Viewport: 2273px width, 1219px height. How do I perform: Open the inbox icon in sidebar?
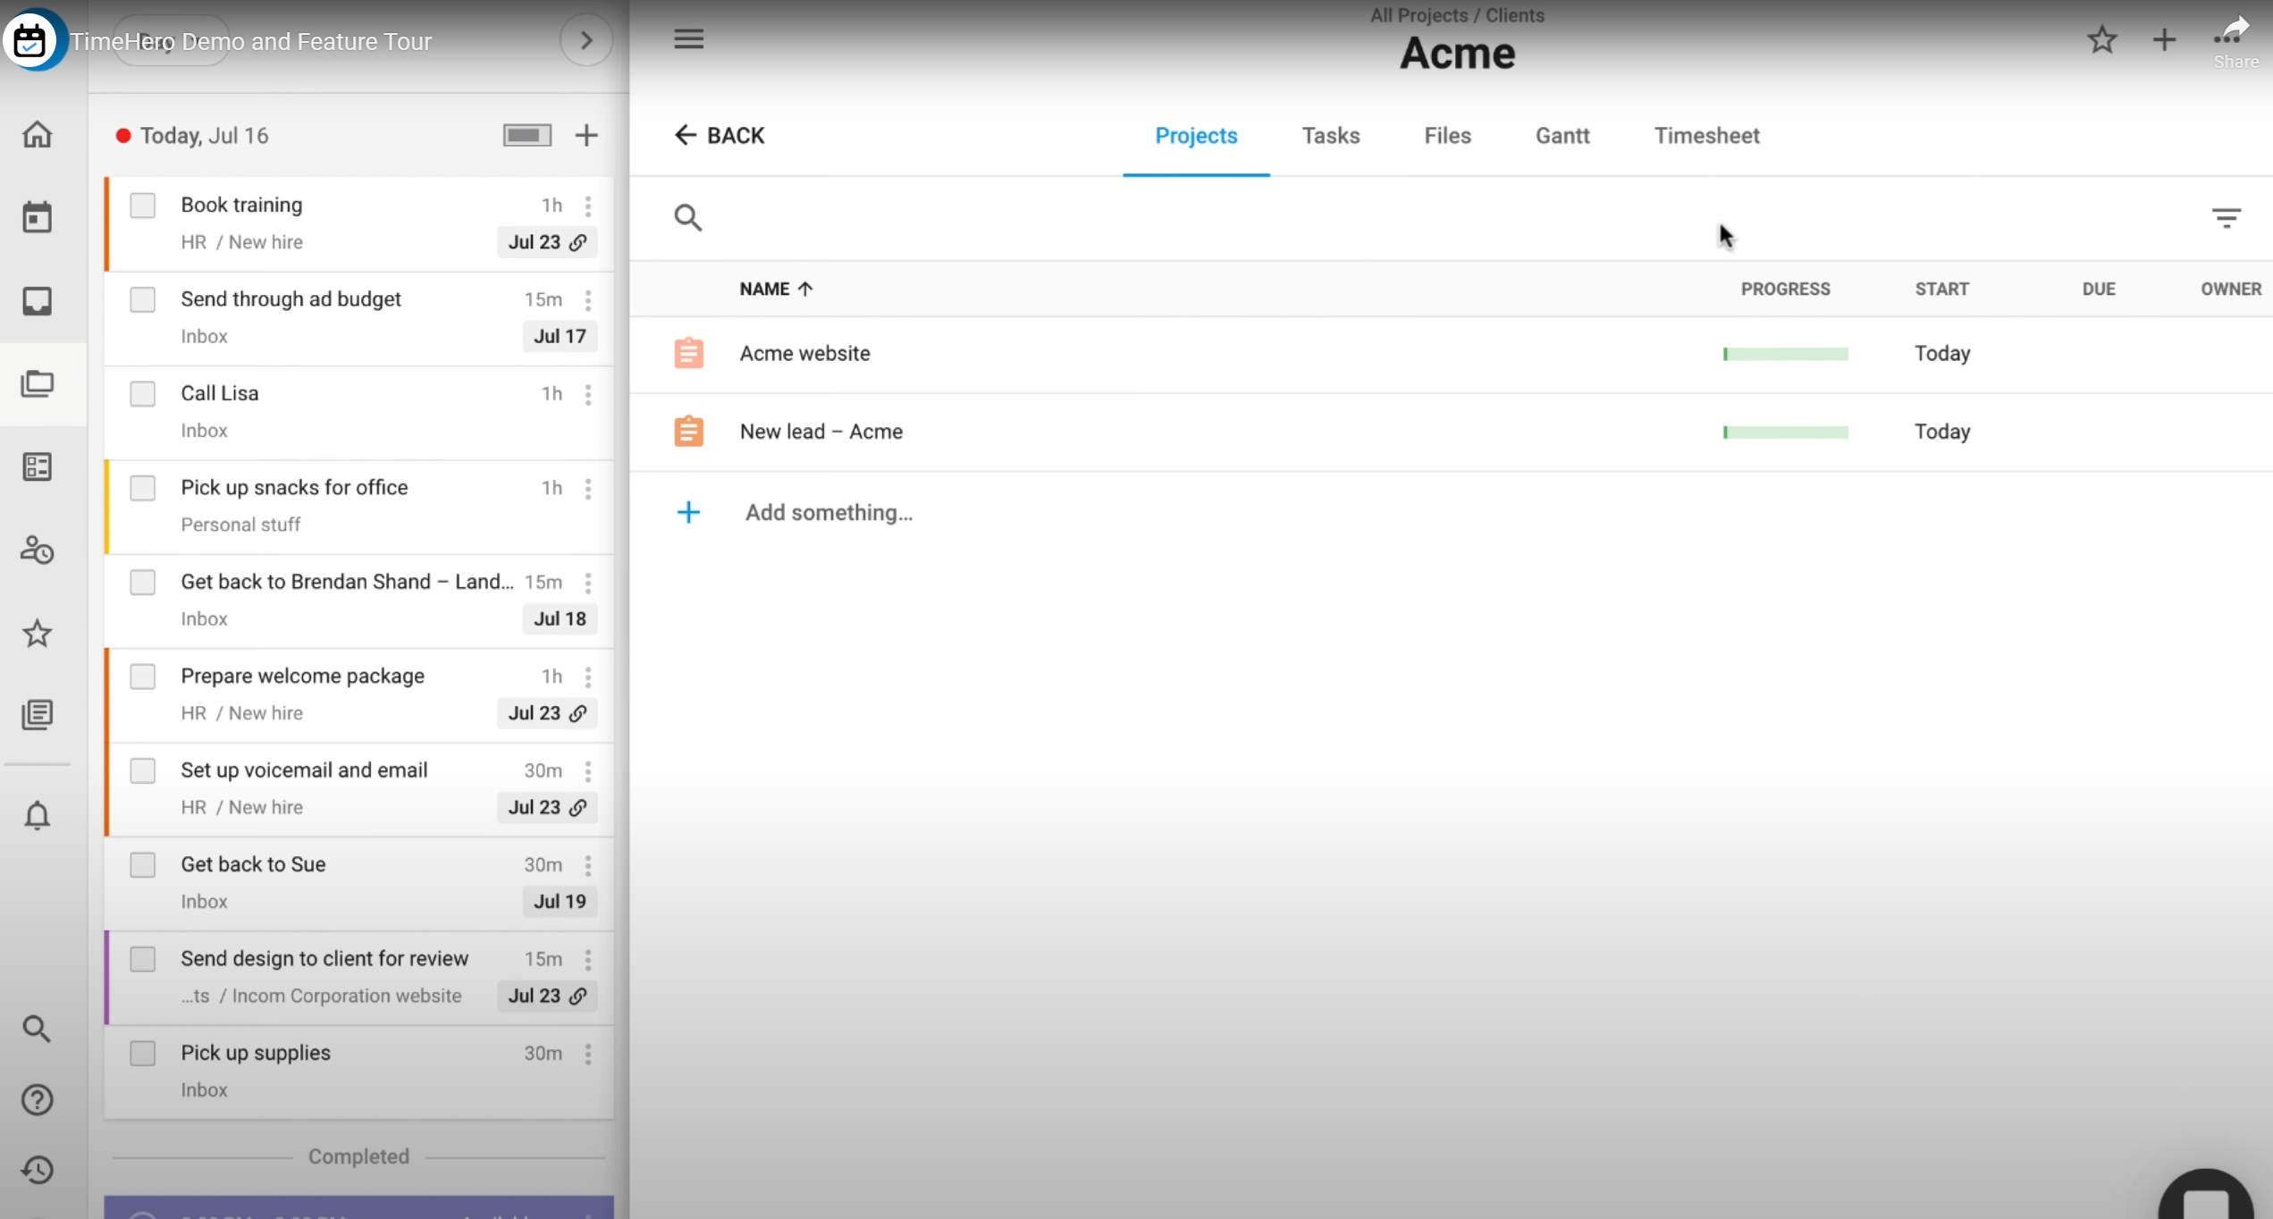point(37,301)
